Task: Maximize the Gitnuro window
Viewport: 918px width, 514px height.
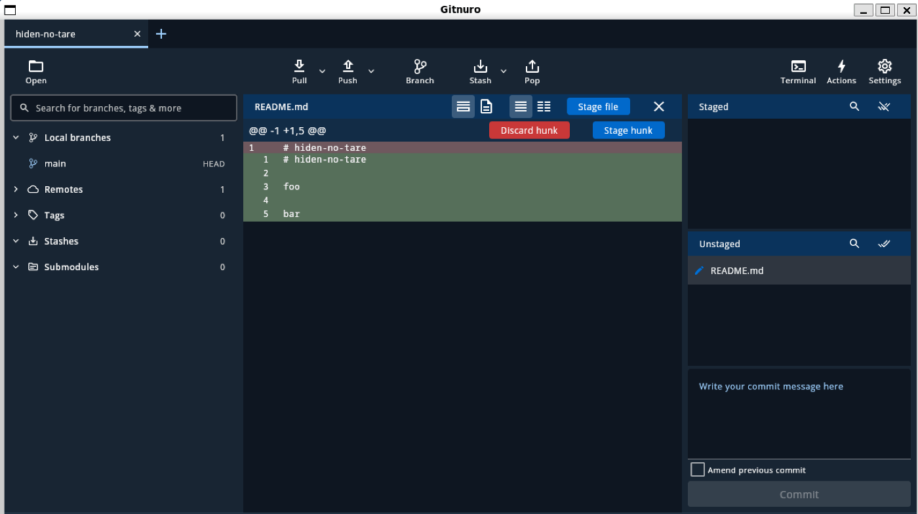Action: point(885,10)
